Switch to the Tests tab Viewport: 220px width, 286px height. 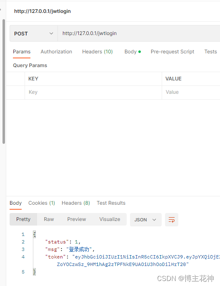pyautogui.click(x=210, y=52)
